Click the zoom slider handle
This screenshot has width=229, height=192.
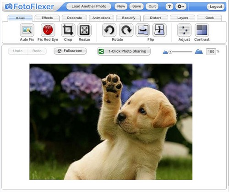pyautogui.click(x=170, y=52)
